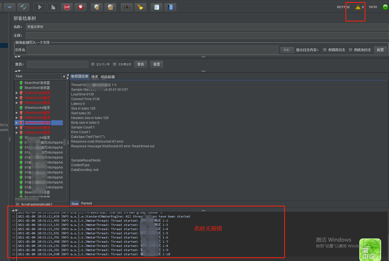Click the up collapse arrow above the 查找 row
Image resolution: width=389 pixels, height=261 pixels.
click(16, 57)
